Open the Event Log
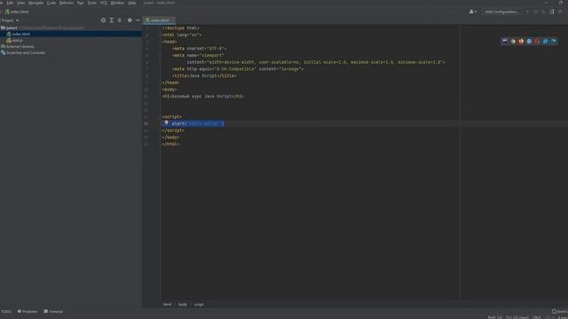Viewport: 568px width, 319px height. click(x=559, y=311)
